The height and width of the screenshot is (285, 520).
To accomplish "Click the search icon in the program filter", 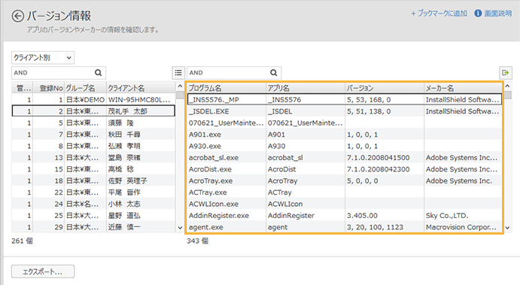I will (x=274, y=73).
